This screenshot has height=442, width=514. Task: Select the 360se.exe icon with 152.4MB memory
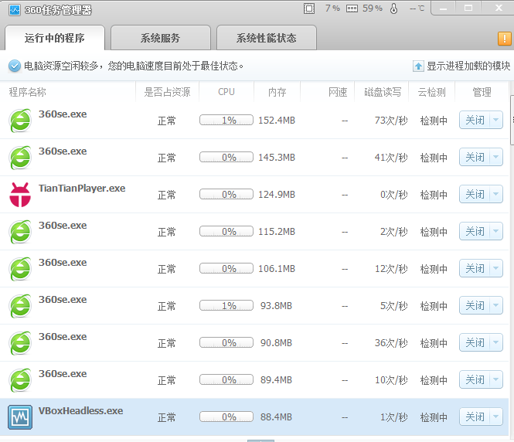coord(20,121)
